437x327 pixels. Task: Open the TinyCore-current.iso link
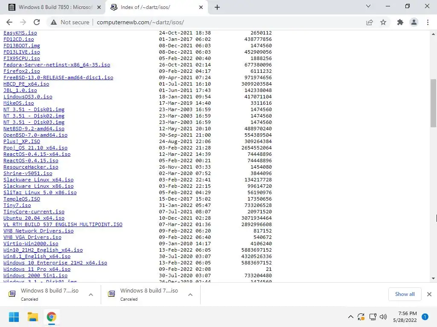point(34,212)
